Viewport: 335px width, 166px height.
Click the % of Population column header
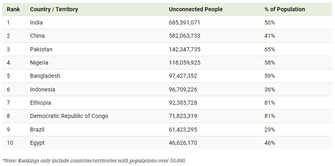click(285, 9)
